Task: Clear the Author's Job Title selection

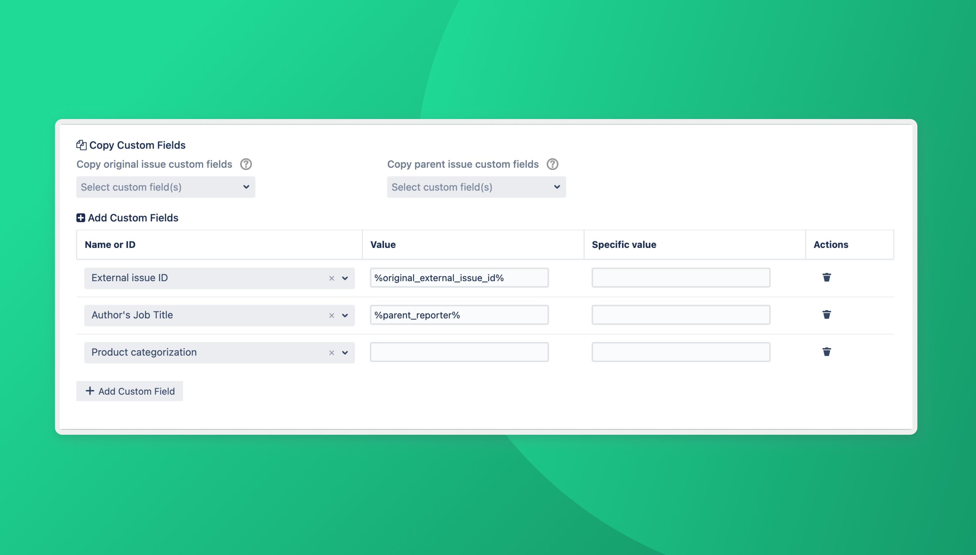Action: point(331,316)
